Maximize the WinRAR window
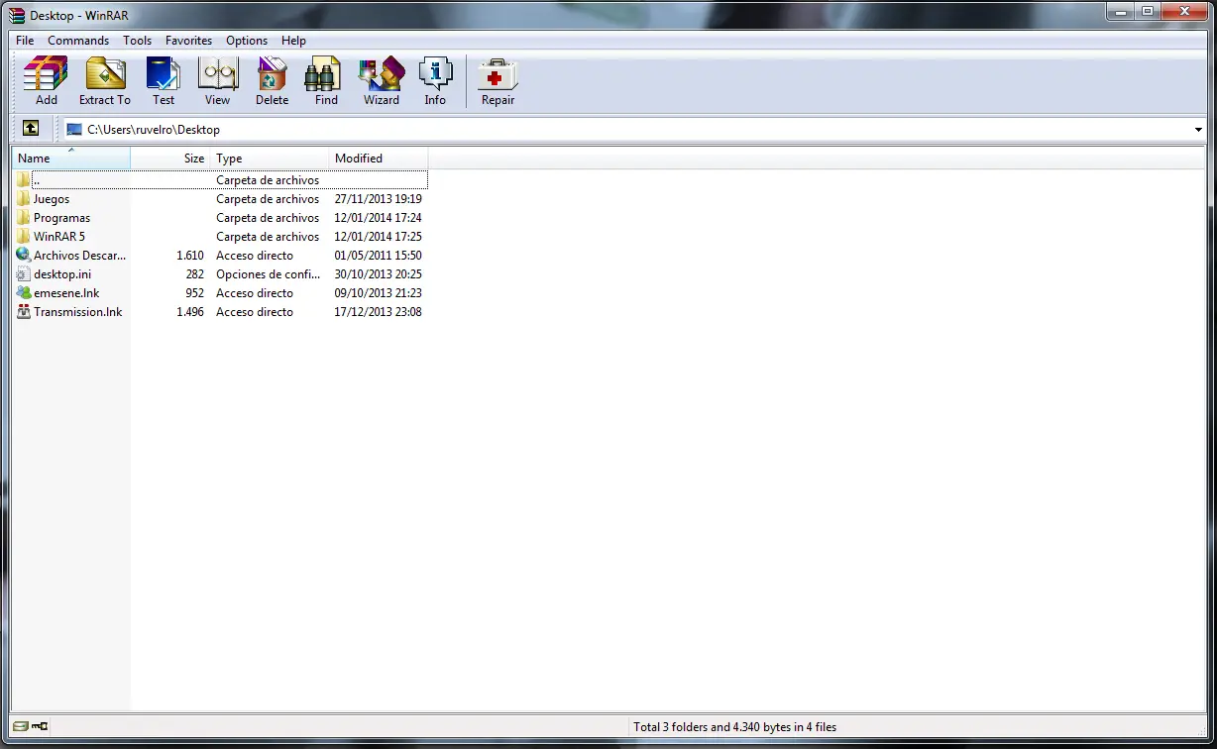 pyautogui.click(x=1148, y=11)
